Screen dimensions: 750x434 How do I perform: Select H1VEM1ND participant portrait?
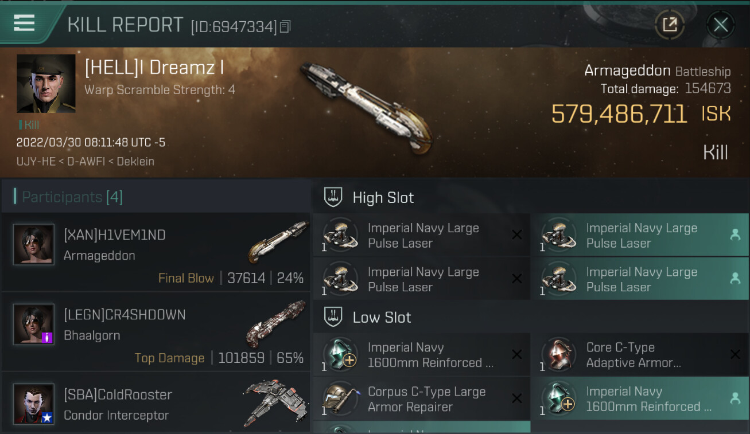(34, 245)
